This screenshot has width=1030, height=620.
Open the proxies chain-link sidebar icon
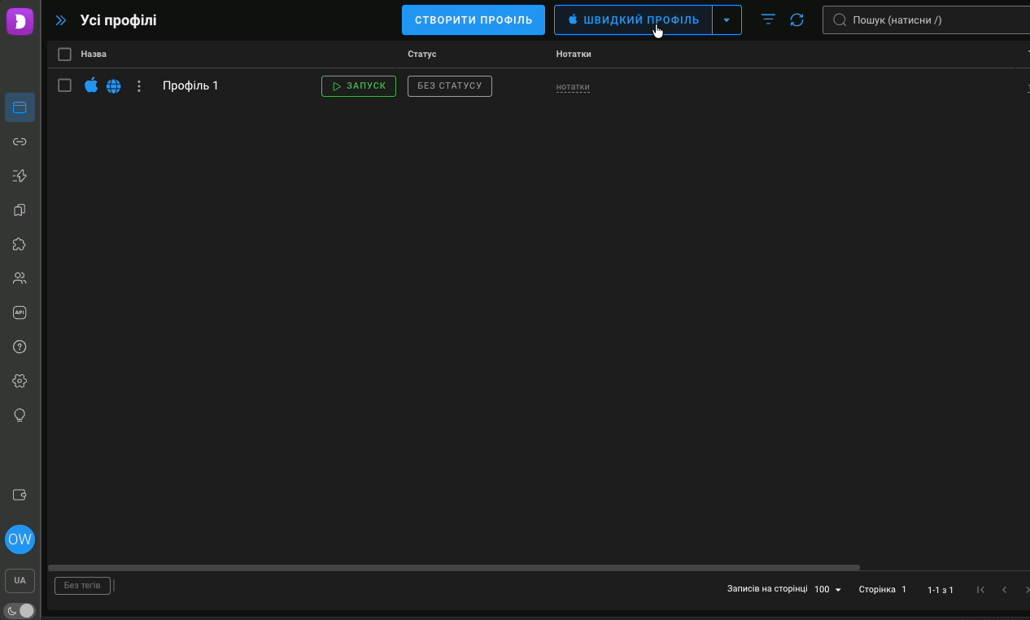[x=20, y=142]
